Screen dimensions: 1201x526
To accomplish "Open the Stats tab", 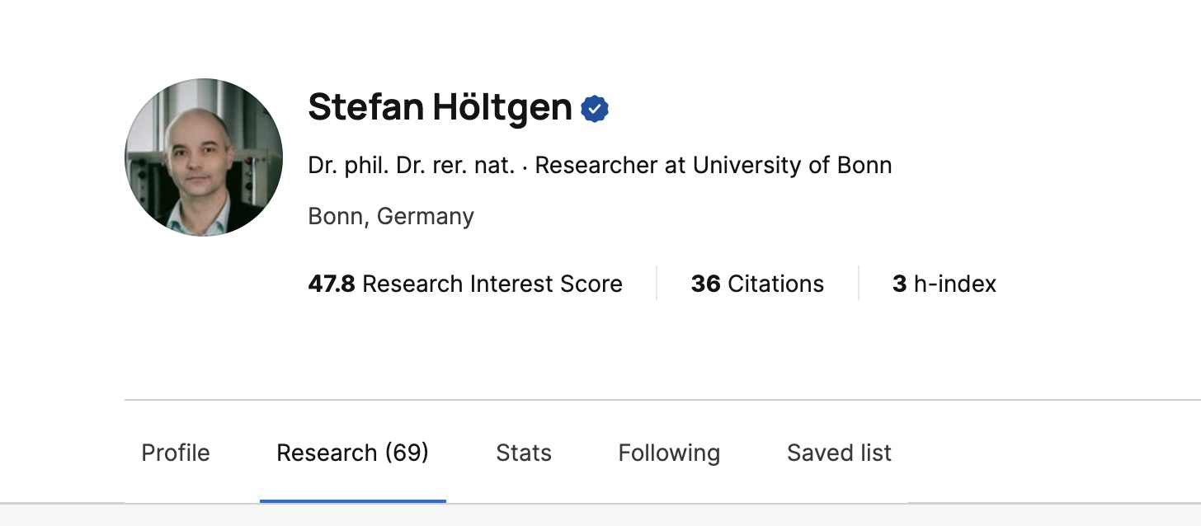I will [524, 453].
